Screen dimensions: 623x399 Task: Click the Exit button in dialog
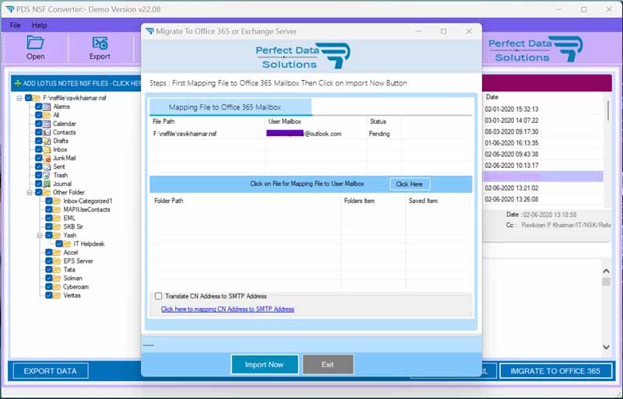coord(328,365)
